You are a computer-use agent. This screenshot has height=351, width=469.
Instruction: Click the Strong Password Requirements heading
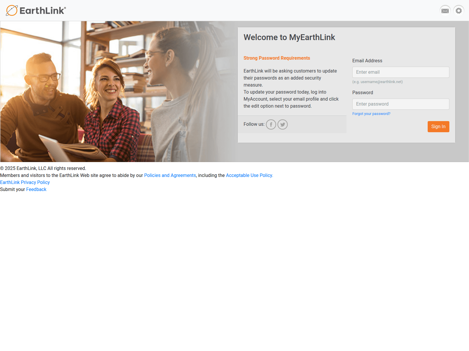coord(277,58)
